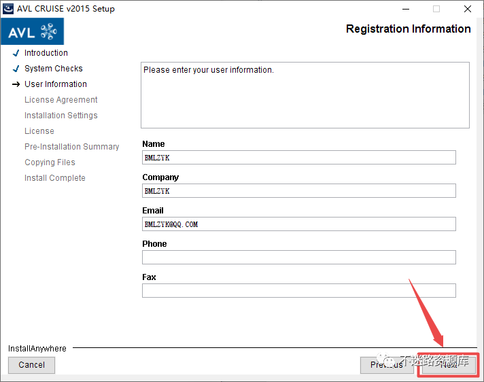The height and width of the screenshot is (382, 484).
Task: Click the Cancel button
Action: [31, 365]
